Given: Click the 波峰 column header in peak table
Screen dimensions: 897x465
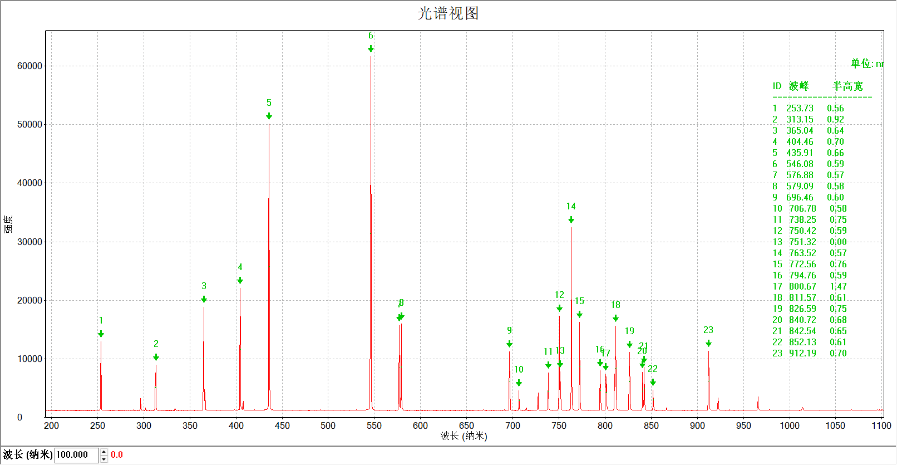Looking at the screenshot, I should coord(799,86).
